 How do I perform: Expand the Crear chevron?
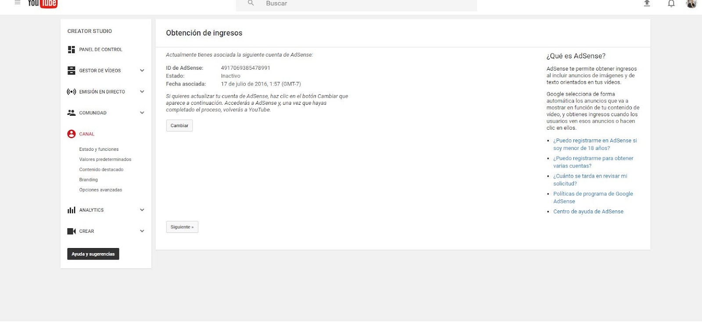tap(142, 231)
